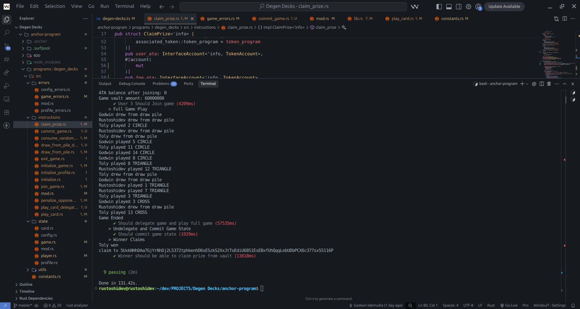Open the launch profile dropdown beside new terminal

point(527,84)
